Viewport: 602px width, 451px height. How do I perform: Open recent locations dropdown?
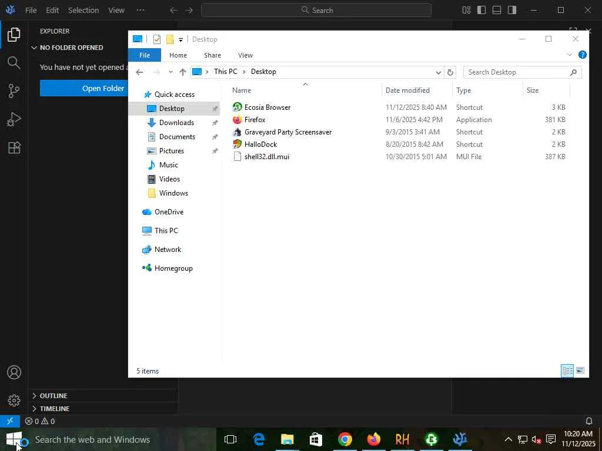pos(170,72)
